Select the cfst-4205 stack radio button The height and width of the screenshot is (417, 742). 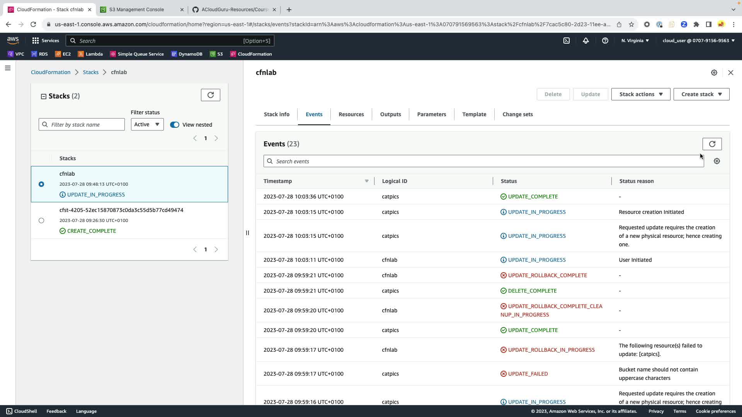41,220
